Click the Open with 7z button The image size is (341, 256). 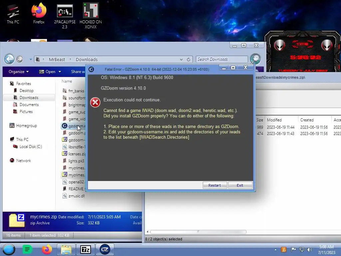[x=47, y=72]
